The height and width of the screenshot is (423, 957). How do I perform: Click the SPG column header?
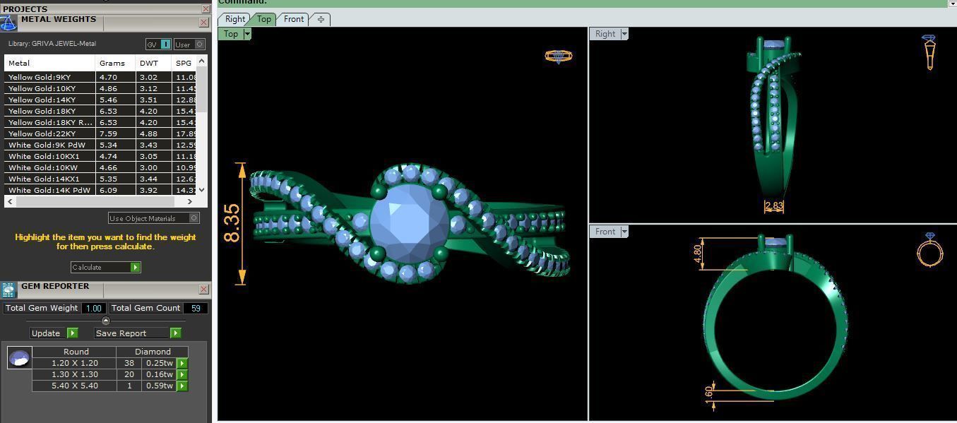coord(184,63)
